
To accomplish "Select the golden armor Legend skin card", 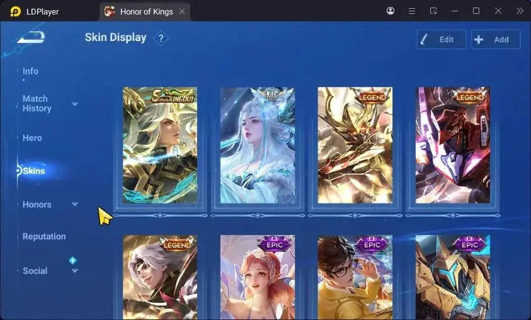I will pyautogui.click(x=355, y=146).
